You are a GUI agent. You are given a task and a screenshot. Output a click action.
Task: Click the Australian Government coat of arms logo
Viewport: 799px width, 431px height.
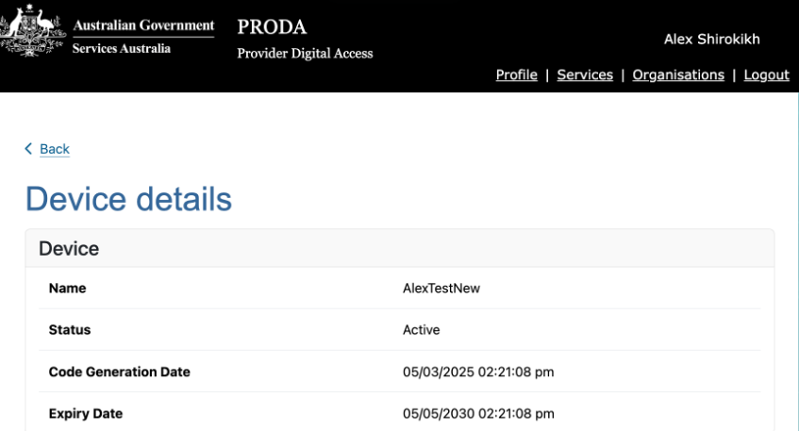click(x=33, y=30)
